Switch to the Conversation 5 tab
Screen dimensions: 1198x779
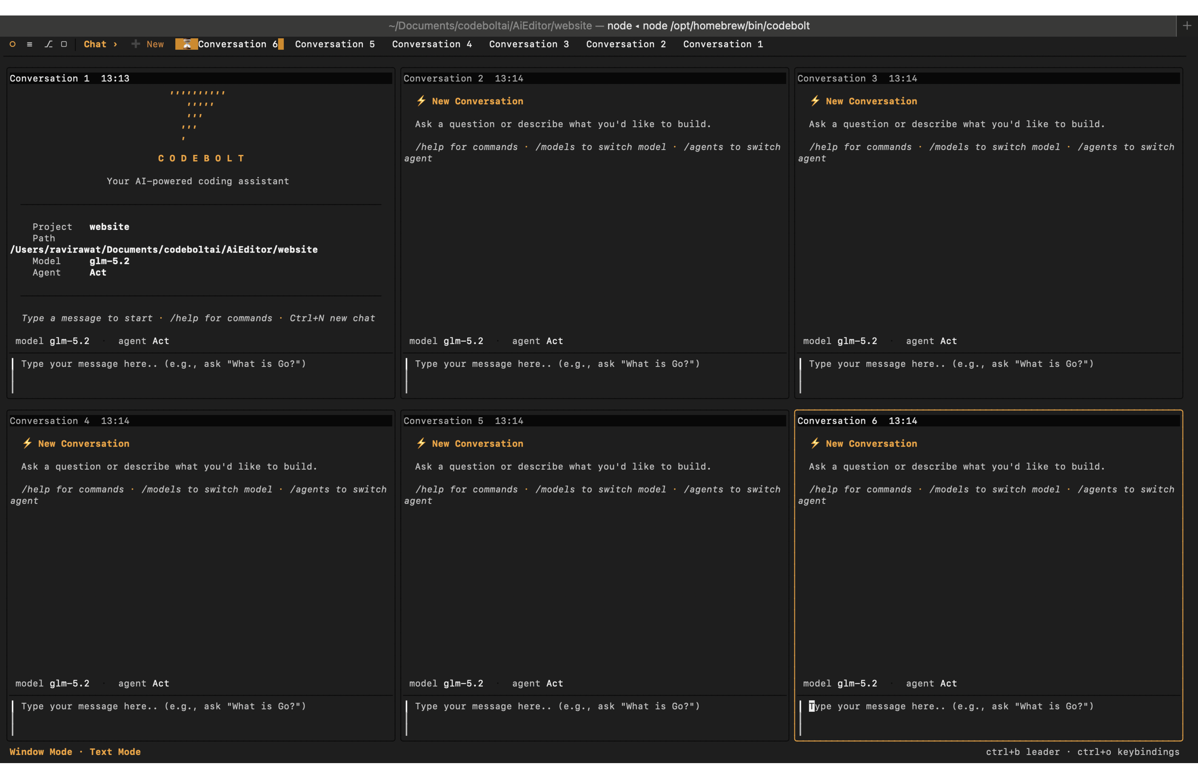tap(335, 44)
